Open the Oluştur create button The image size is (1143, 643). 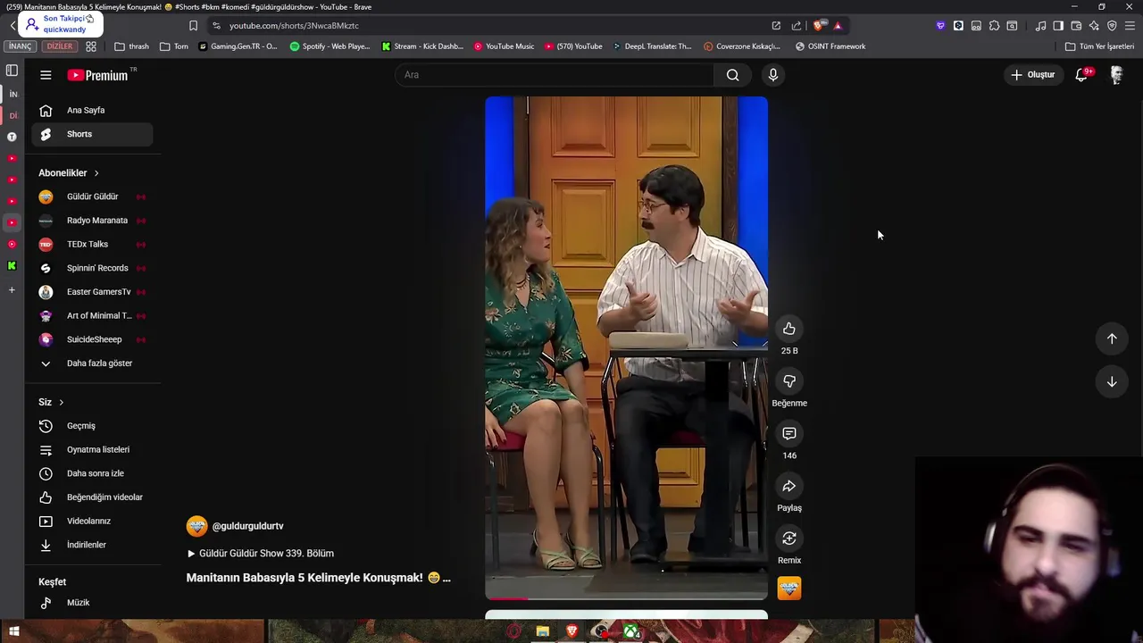[1032, 75]
